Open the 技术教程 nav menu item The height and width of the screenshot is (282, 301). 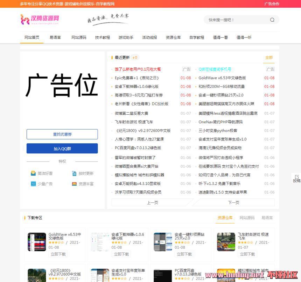(103, 37)
